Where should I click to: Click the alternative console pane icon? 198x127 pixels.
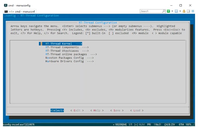pos(188,11)
